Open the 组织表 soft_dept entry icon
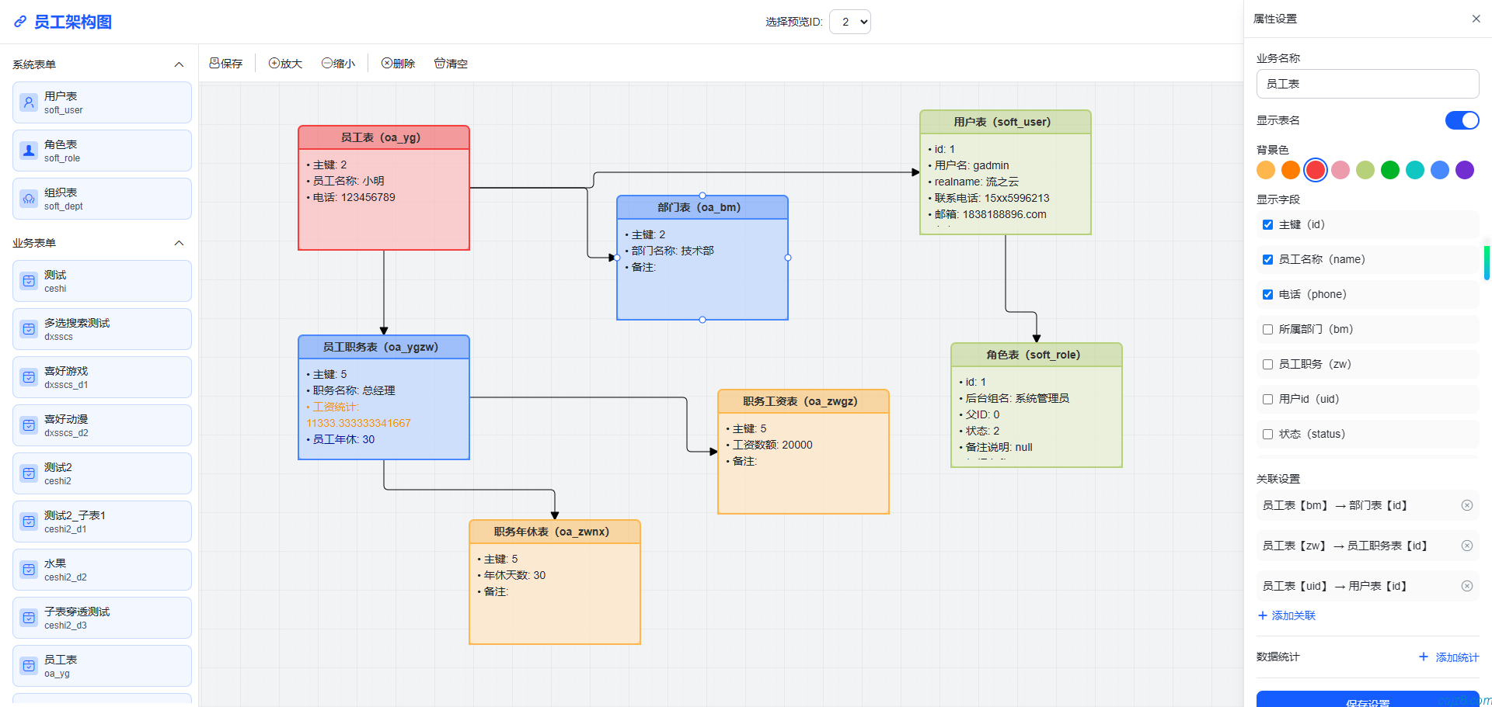1492x707 pixels. point(29,198)
